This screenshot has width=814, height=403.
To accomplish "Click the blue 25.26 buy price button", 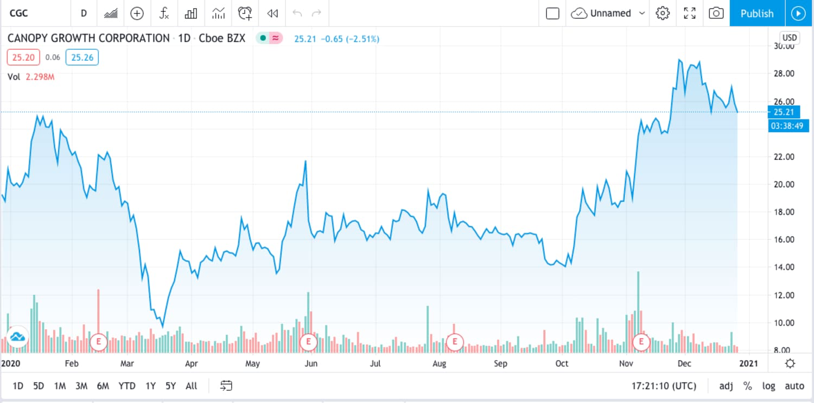I will (x=82, y=57).
